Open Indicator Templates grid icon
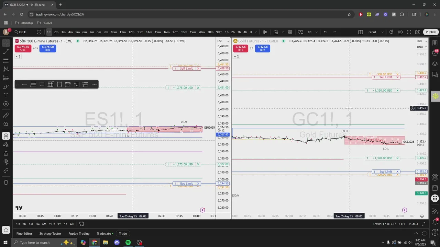 pyautogui.click(x=290, y=32)
